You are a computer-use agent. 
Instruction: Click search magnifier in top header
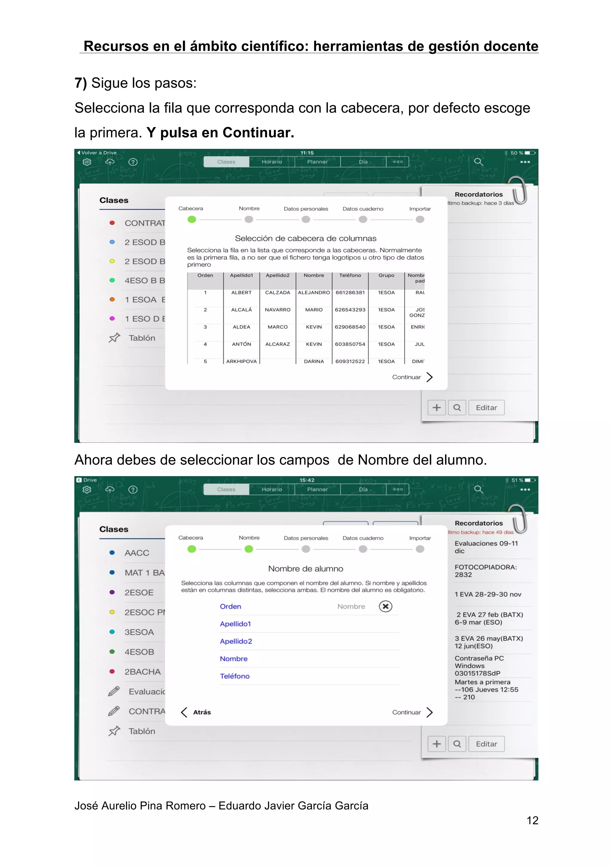tap(478, 162)
